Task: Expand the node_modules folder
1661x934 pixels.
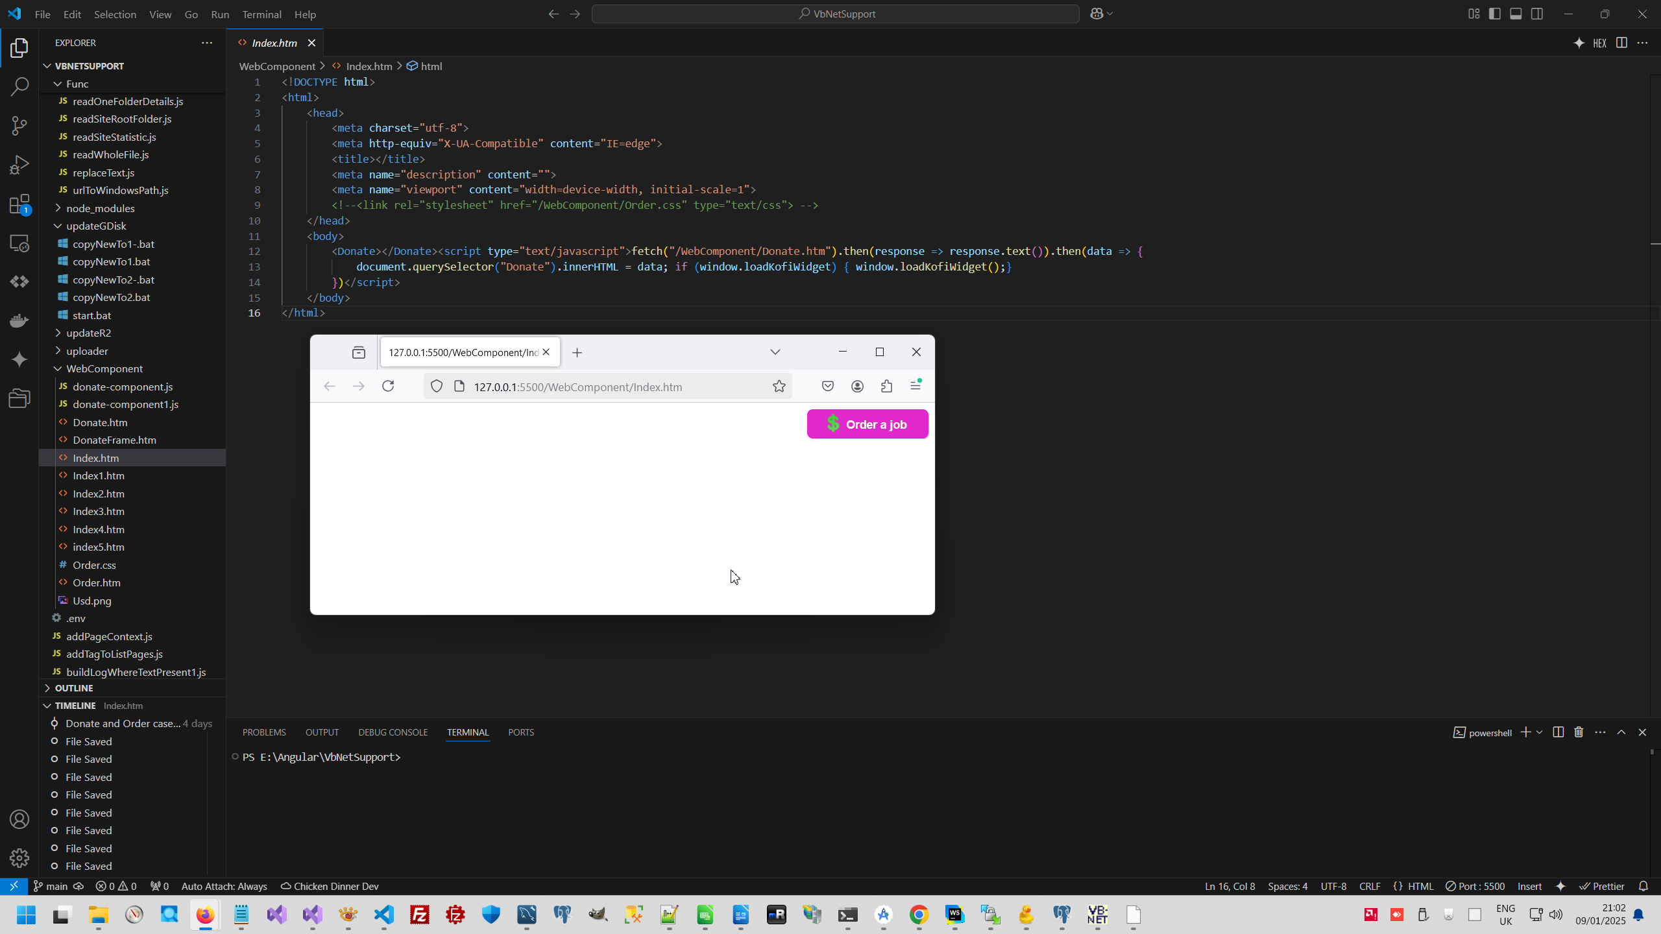Action: 100,208
